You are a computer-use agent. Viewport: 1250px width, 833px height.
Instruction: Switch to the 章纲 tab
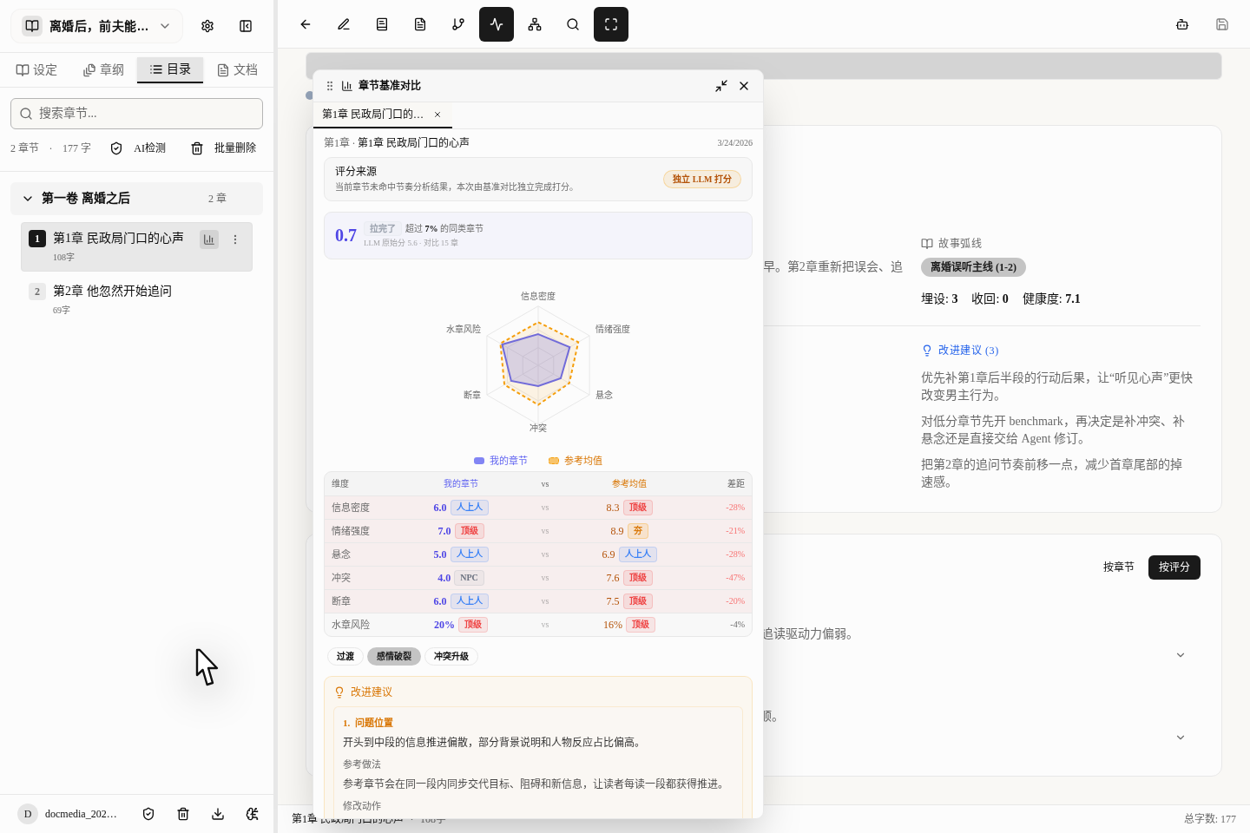[x=103, y=69]
